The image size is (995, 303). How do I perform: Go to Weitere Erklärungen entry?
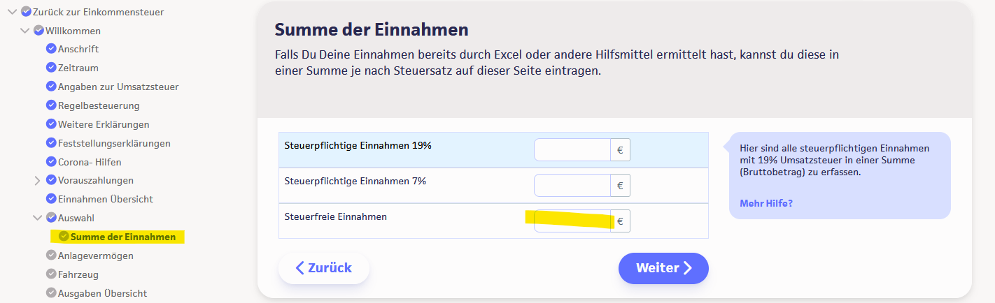point(103,124)
